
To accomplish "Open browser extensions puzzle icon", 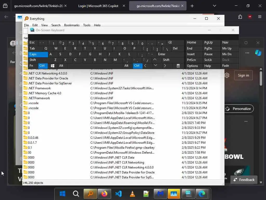I will coord(240,17).
